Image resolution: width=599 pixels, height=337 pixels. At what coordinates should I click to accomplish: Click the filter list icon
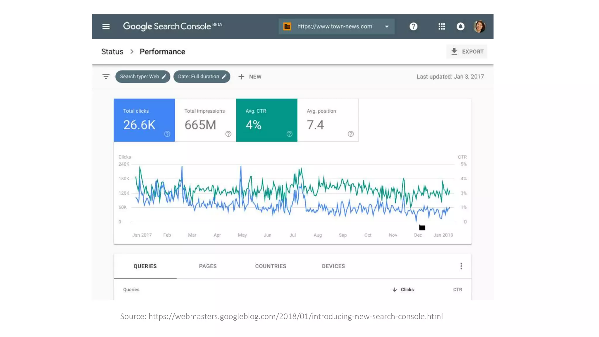(106, 77)
